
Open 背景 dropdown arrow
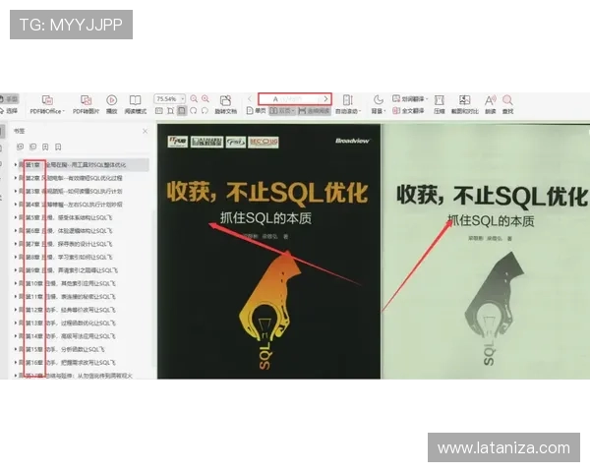click(384, 111)
